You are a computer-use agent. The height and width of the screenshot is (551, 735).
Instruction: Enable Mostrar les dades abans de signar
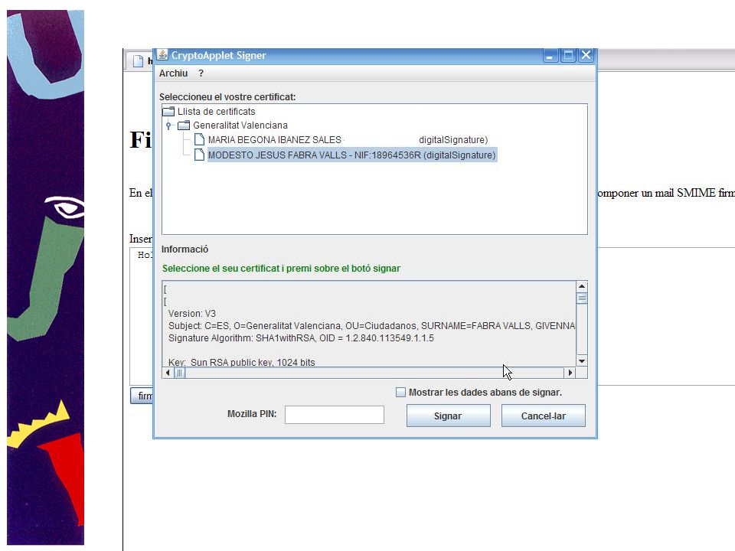point(400,392)
